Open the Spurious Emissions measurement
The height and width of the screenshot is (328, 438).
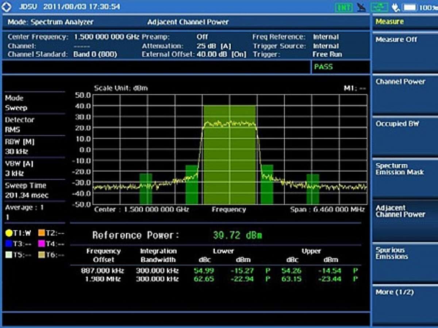tap(405, 263)
